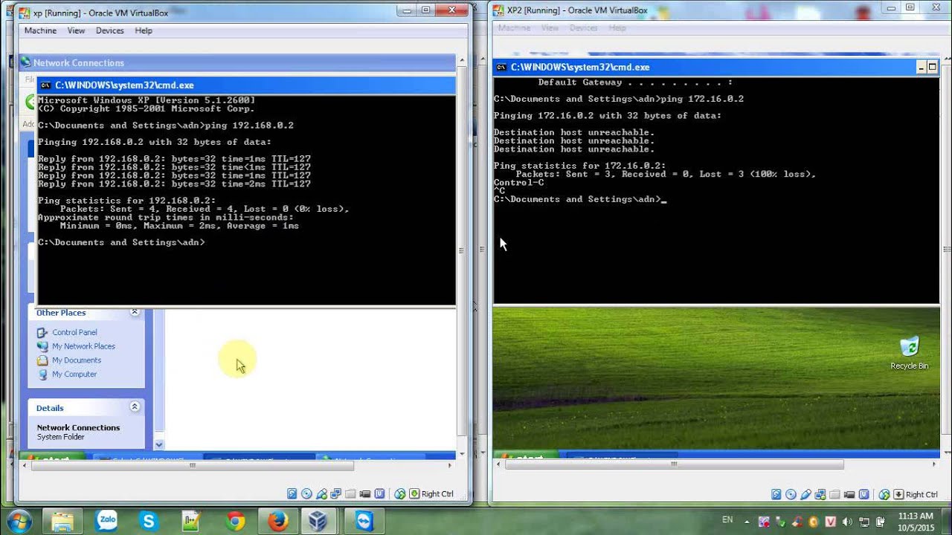
Task: Open Machine menu in xp VM window
Action: (x=40, y=30)
